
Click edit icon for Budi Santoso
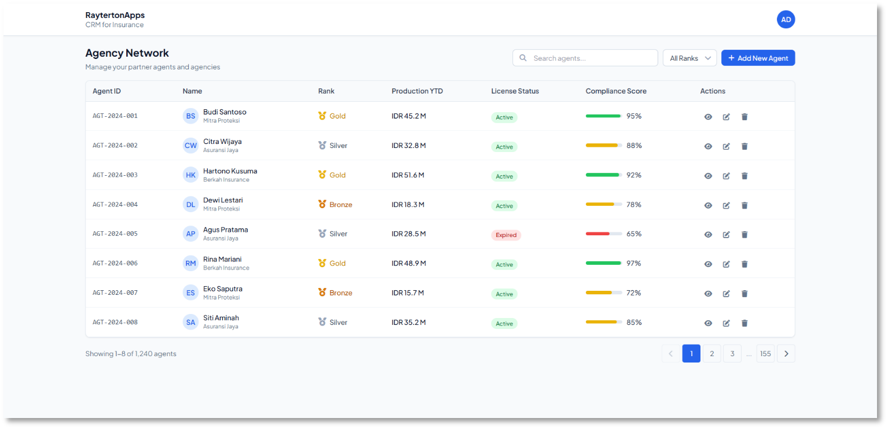[x=726, y=117]
